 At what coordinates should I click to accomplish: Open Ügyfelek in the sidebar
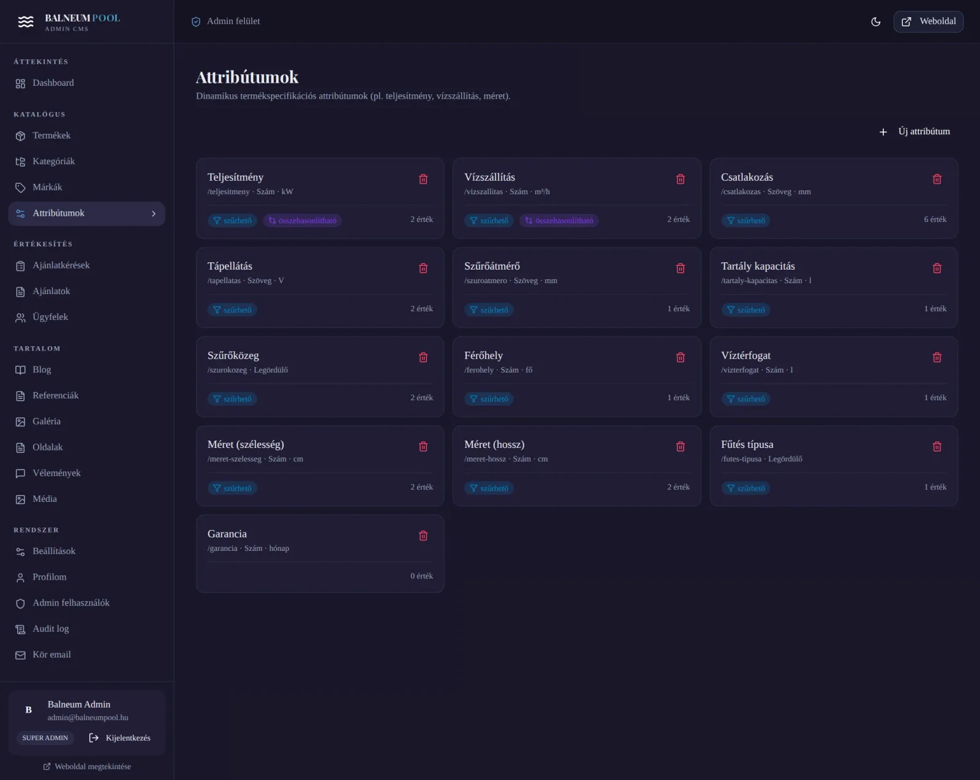pos(86,317)
